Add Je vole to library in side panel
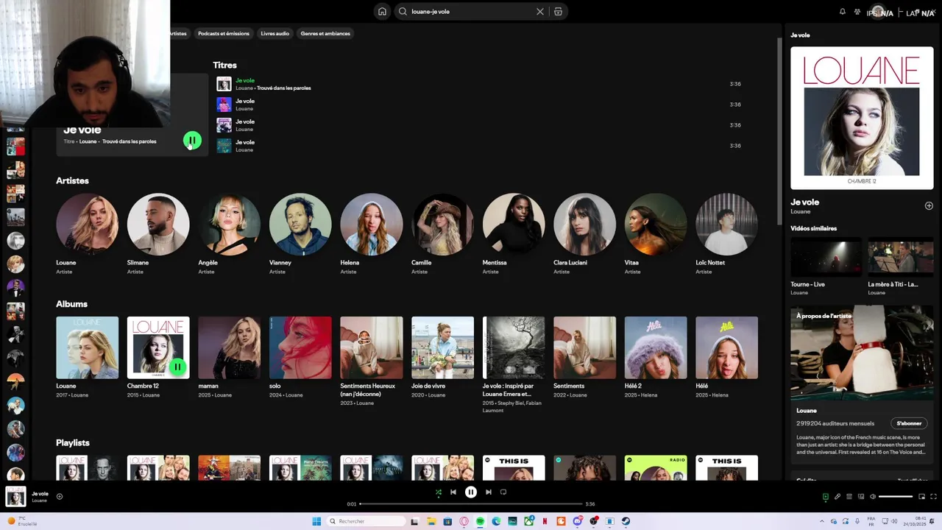This screenshot has width=942, height=530. click(x=929, y=206)
